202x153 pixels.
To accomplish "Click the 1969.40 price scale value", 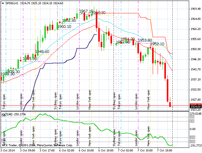I will (x=195, y=9).
